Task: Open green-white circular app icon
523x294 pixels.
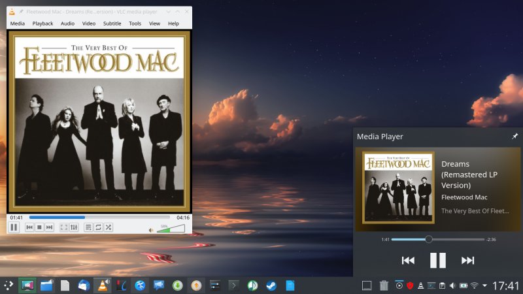Action: 252,286
